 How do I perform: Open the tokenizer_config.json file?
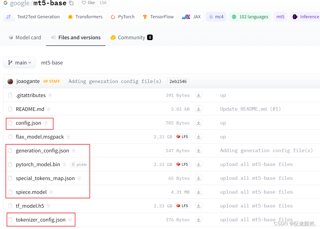pos(41,220)
